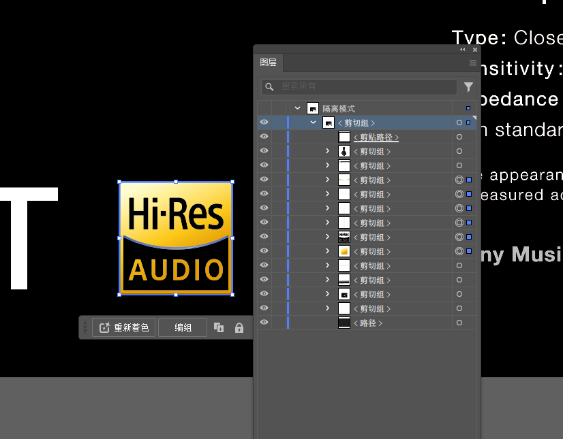The width and height of the screenshot is (563, 439).
Task: Click the 编组 button
Action: point(183,327)
